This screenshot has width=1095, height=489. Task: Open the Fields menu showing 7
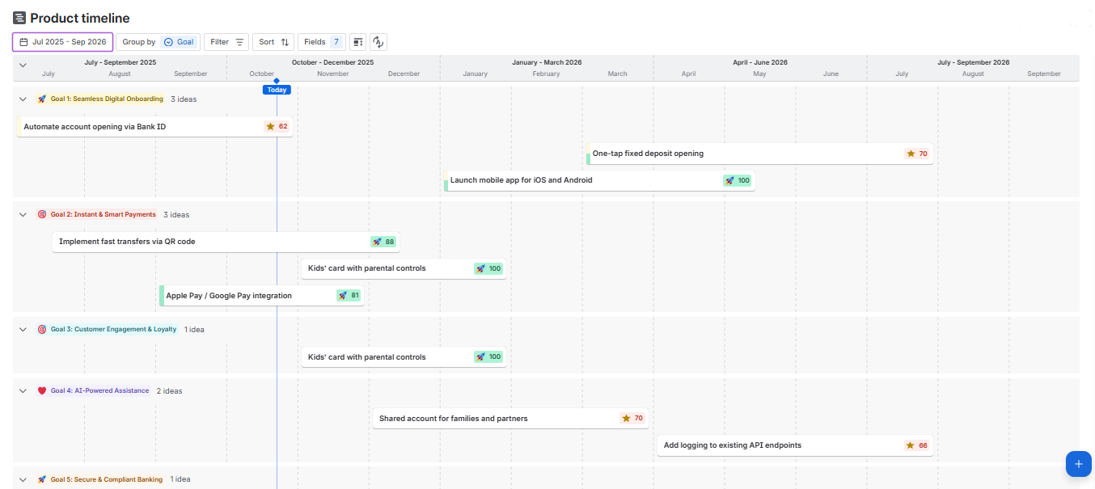[x=321, y=42]
